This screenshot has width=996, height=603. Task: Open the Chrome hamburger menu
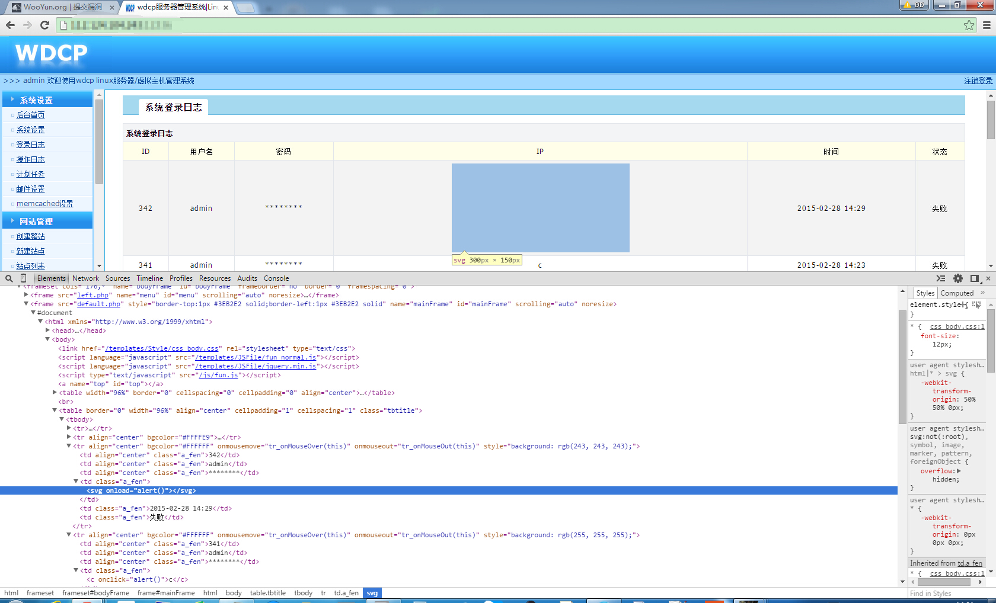pyautogui.click(x=987, y=25)
